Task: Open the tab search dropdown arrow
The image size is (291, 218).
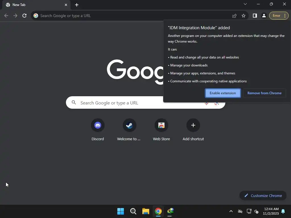Action: click(245, 4)
